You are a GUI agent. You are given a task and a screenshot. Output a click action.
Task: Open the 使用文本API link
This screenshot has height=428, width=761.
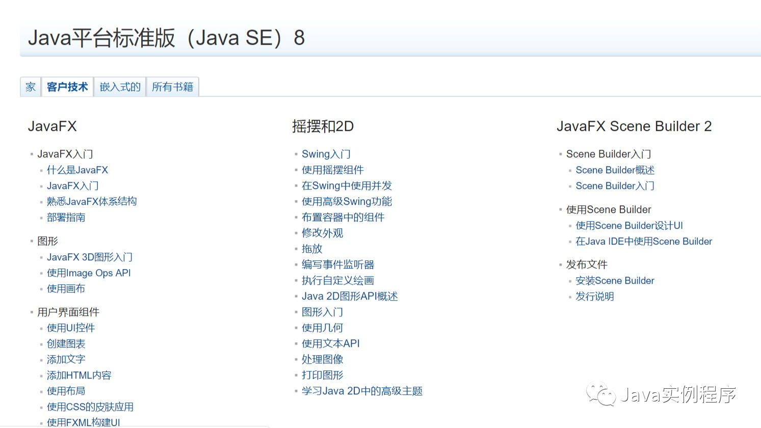tap(331, 344)
